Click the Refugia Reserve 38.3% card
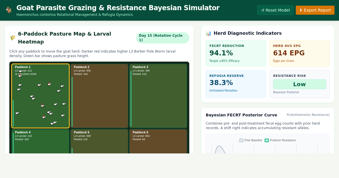339x178 pixels. [x=236, y=84]
